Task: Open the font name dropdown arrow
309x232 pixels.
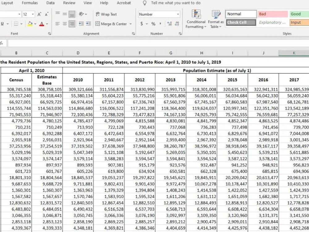Action: point(19,14)
